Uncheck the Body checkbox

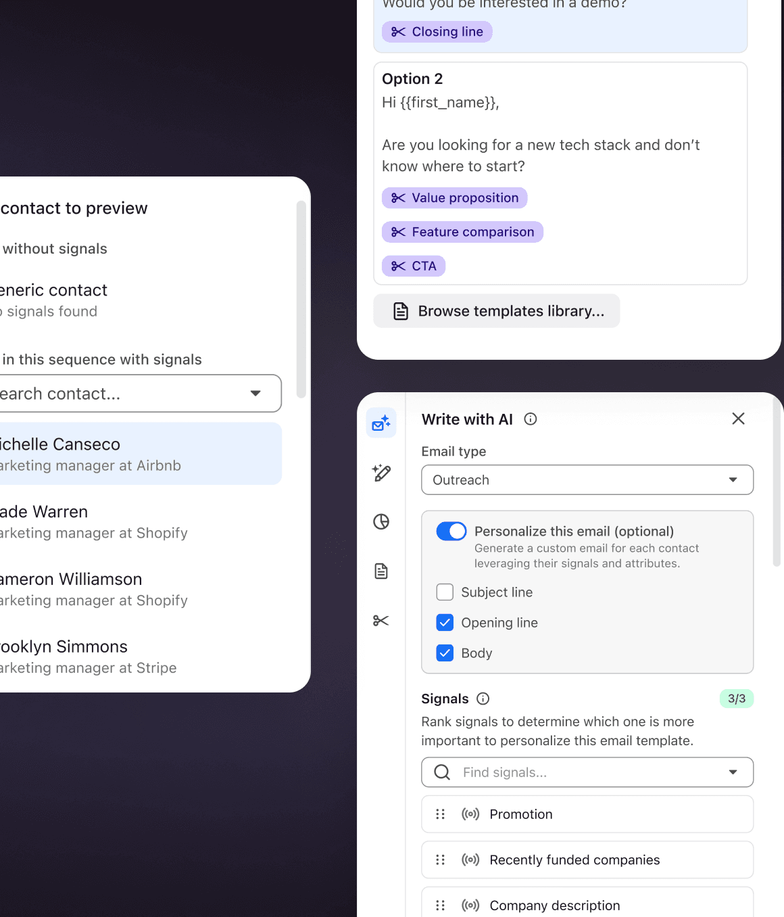[445, 653]
